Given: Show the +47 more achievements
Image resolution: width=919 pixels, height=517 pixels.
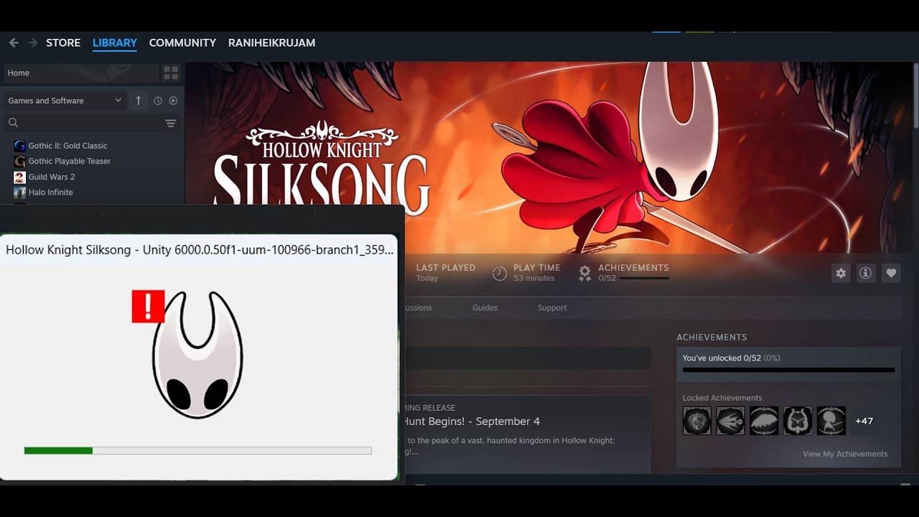Looking at the screenshot, I should [x=864, y=421].
